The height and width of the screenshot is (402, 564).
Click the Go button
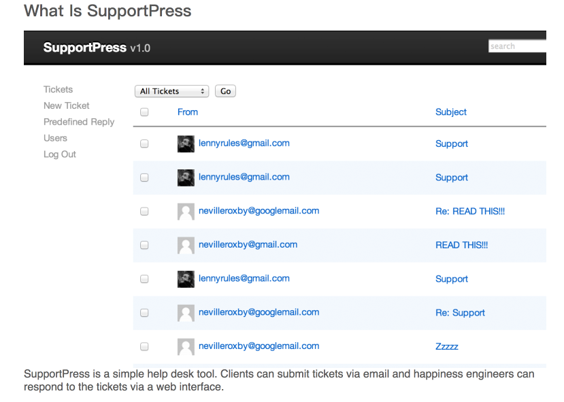point(225,91)
